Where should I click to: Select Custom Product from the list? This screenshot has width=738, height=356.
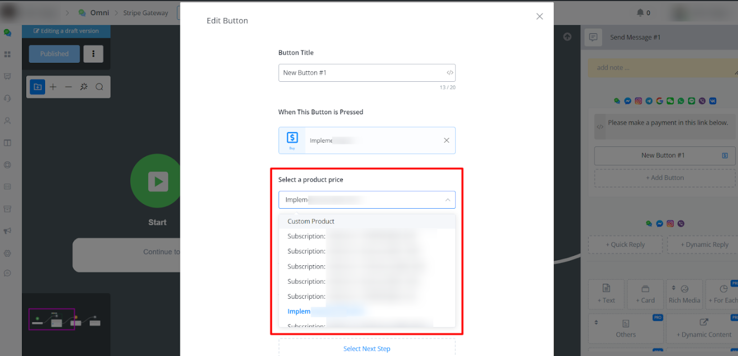coord(311,221)
